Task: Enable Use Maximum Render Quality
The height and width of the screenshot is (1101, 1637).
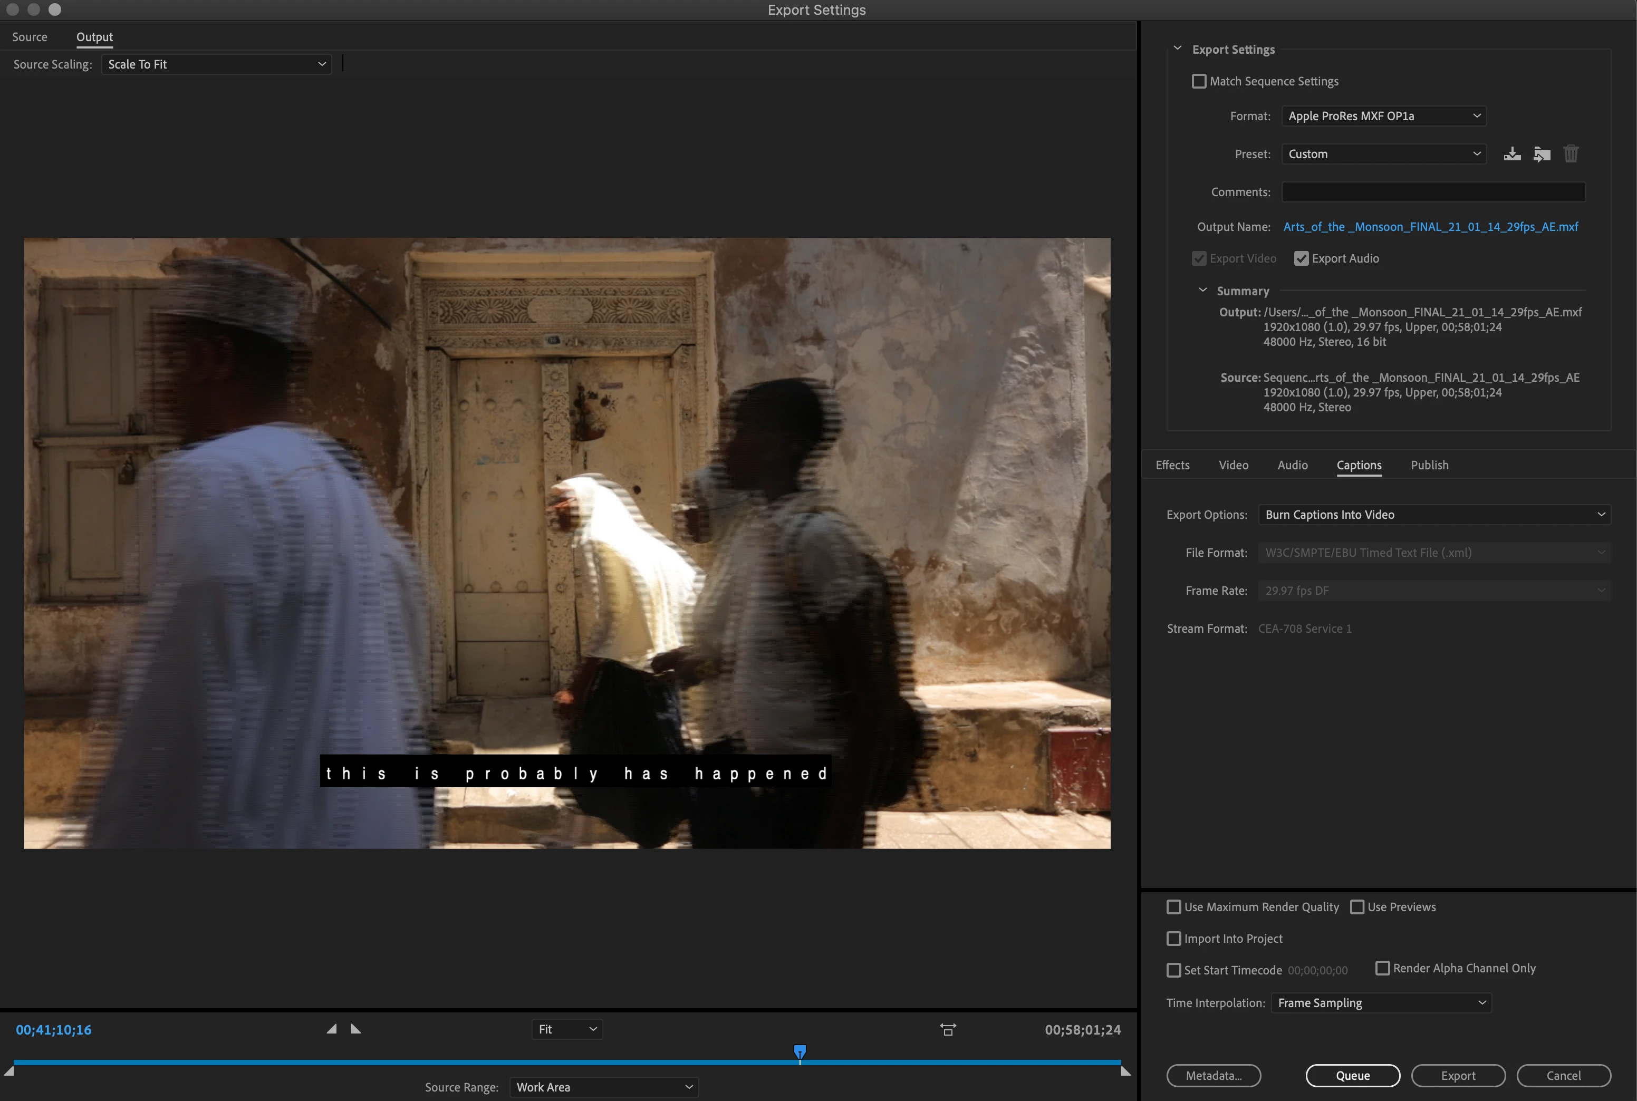Action: click(x=1173, y=906)
